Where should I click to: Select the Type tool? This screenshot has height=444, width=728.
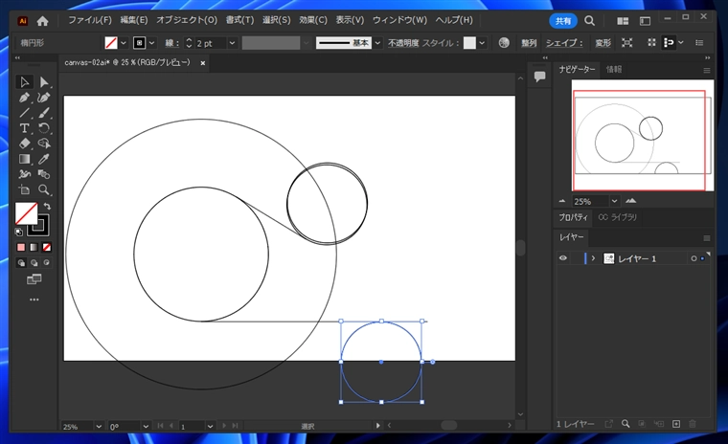coord(24,128)
